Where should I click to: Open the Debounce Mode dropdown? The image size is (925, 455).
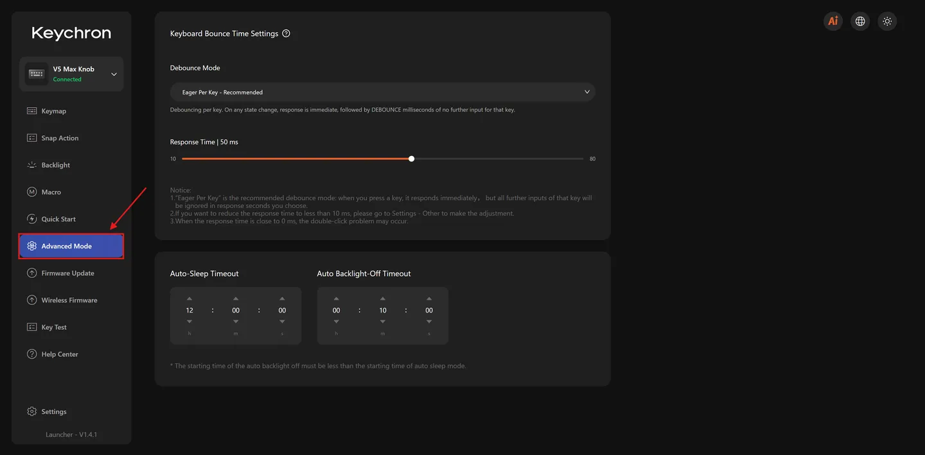tap(383, 92)
